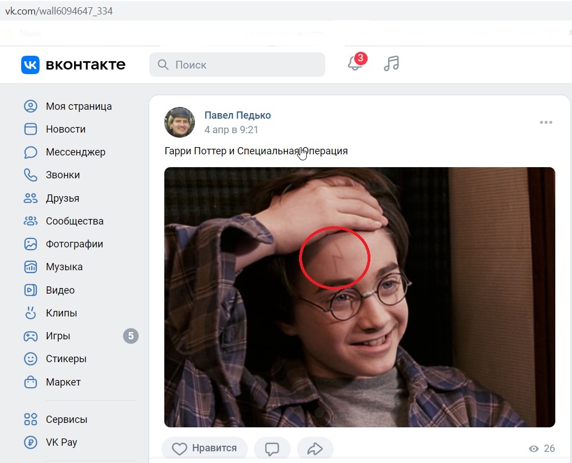Click the Маркет bag icon
This screenshot has height=463, width=572.
[x=31, y=382]
